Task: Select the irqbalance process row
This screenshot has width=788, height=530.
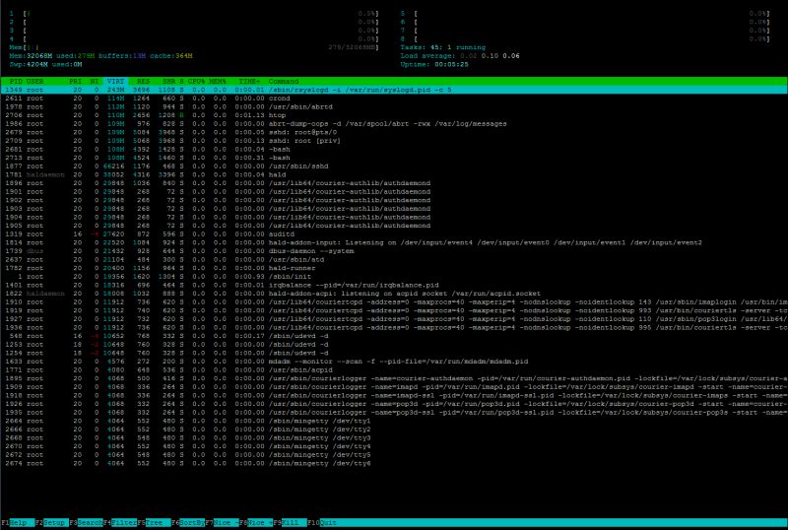Action: coord(394,285)
